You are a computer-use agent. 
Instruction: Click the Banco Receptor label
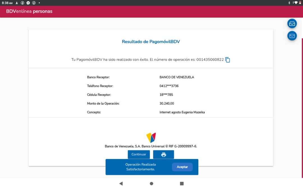98,77
